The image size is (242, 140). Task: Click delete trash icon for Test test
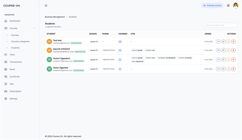pyautogui.click(x=233, y=42)
